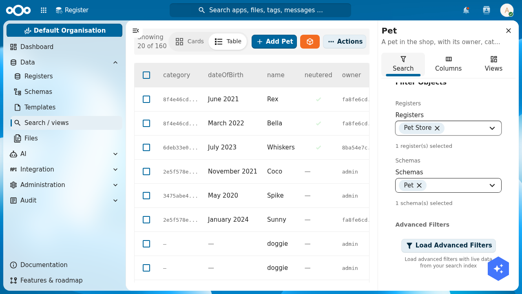Click the category cell 6deb33e0...

pyautogui.click(x=181, y=148)
